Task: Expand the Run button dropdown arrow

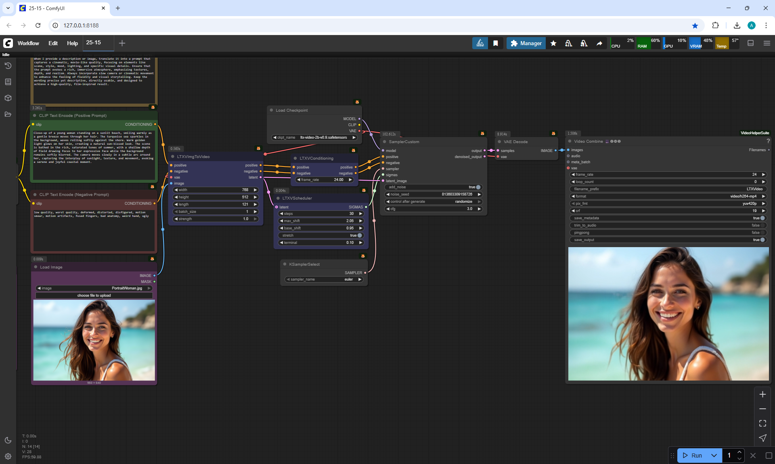Action: point(714,456)
